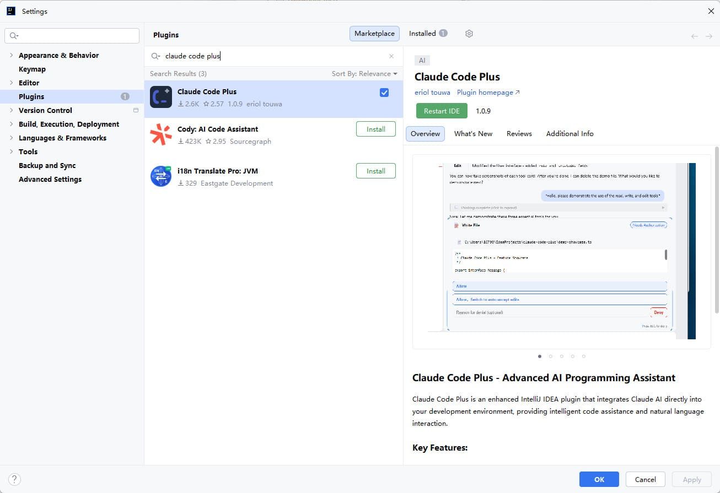This screenshot has width=720, height=493.
Task: Click the i18n Translate Pro icon
Action: tap(161, 176)
